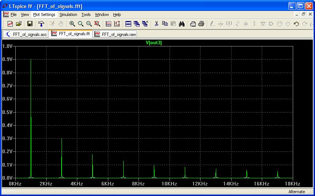Open the Window menu

[102, 15]
